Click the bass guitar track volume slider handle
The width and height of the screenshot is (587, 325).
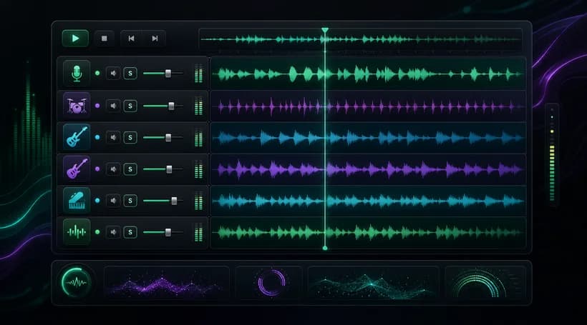click(168, 137)
